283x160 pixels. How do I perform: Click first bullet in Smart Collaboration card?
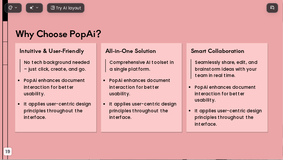225,94
